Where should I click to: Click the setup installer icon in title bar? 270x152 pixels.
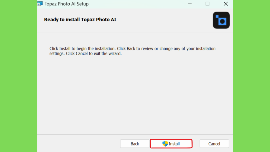tap(40, 4)
